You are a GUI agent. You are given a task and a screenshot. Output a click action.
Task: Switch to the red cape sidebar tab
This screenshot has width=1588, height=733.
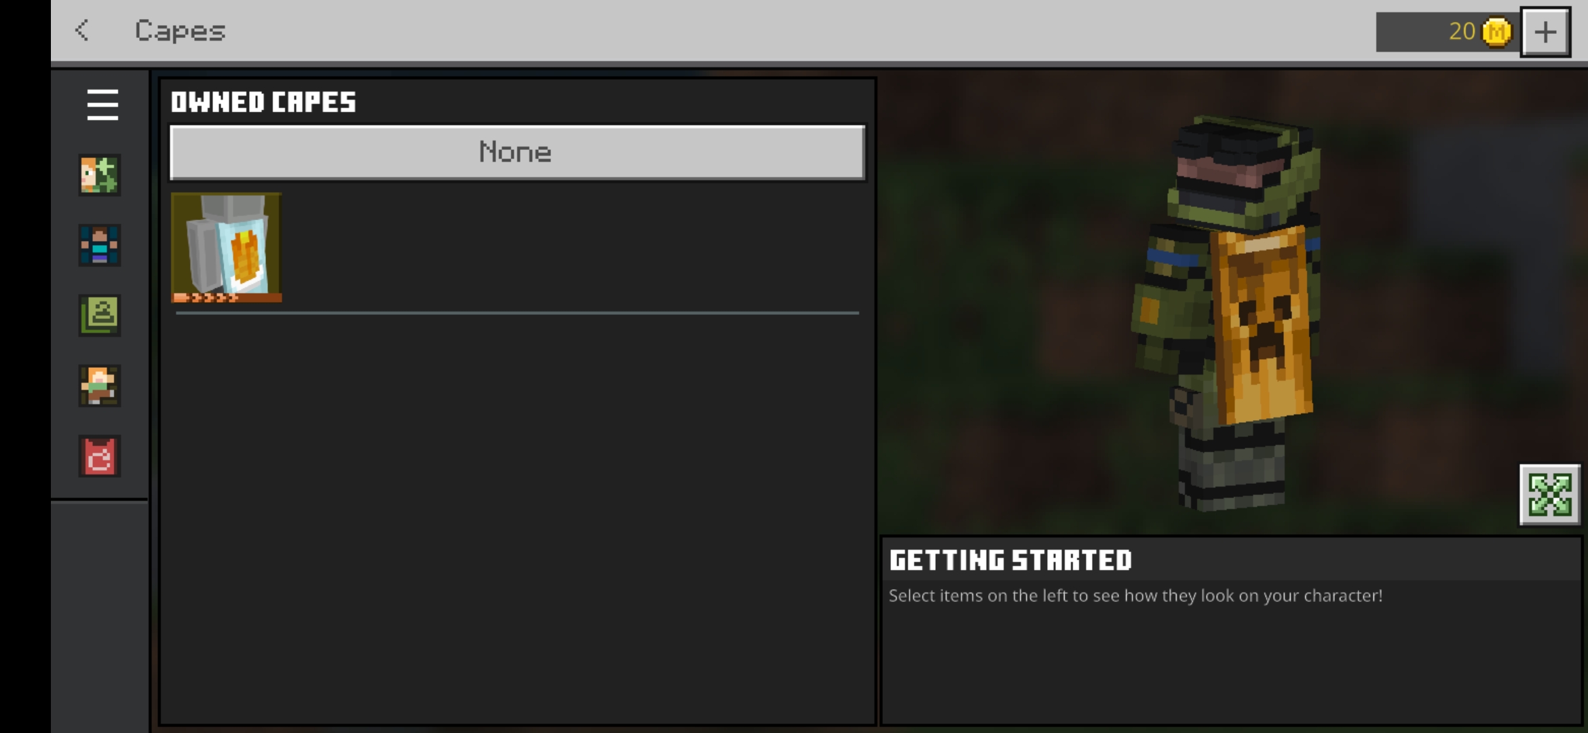point(100,456)
